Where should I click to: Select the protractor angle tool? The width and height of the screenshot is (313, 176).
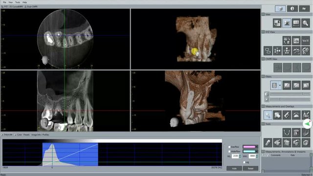296,115
